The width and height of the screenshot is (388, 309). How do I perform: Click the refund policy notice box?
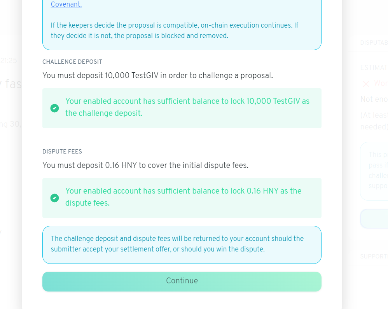coord(182,244)
